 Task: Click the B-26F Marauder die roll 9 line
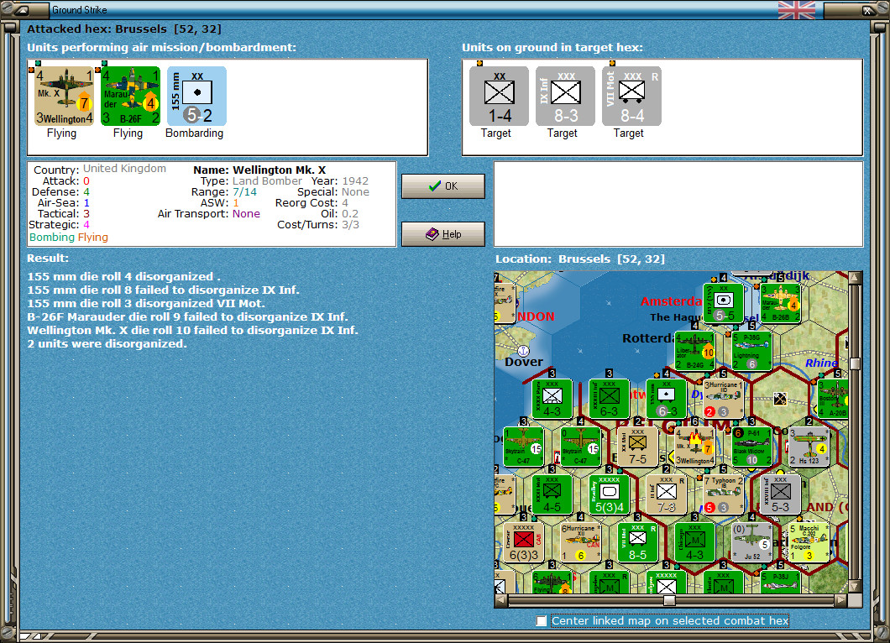click(187, 317)
